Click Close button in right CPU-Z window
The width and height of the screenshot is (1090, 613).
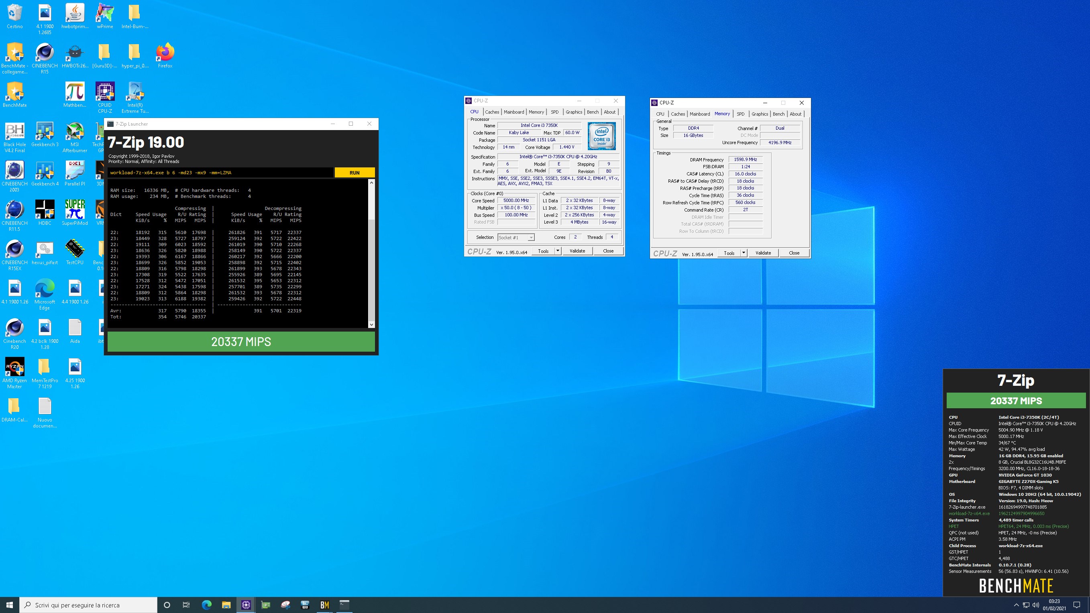(x=794, y=253)
